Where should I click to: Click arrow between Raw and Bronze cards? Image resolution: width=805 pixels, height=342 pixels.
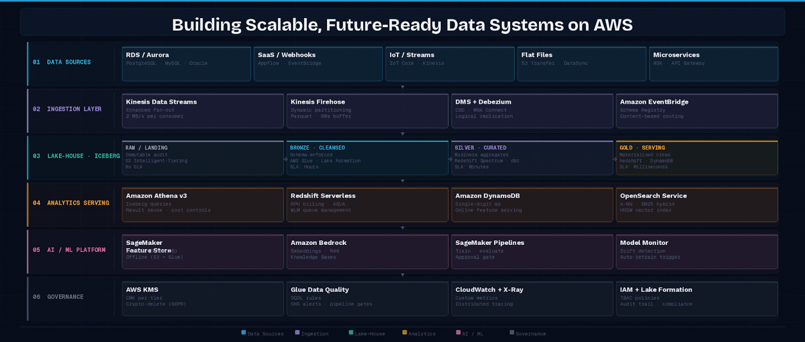(285, 159)
